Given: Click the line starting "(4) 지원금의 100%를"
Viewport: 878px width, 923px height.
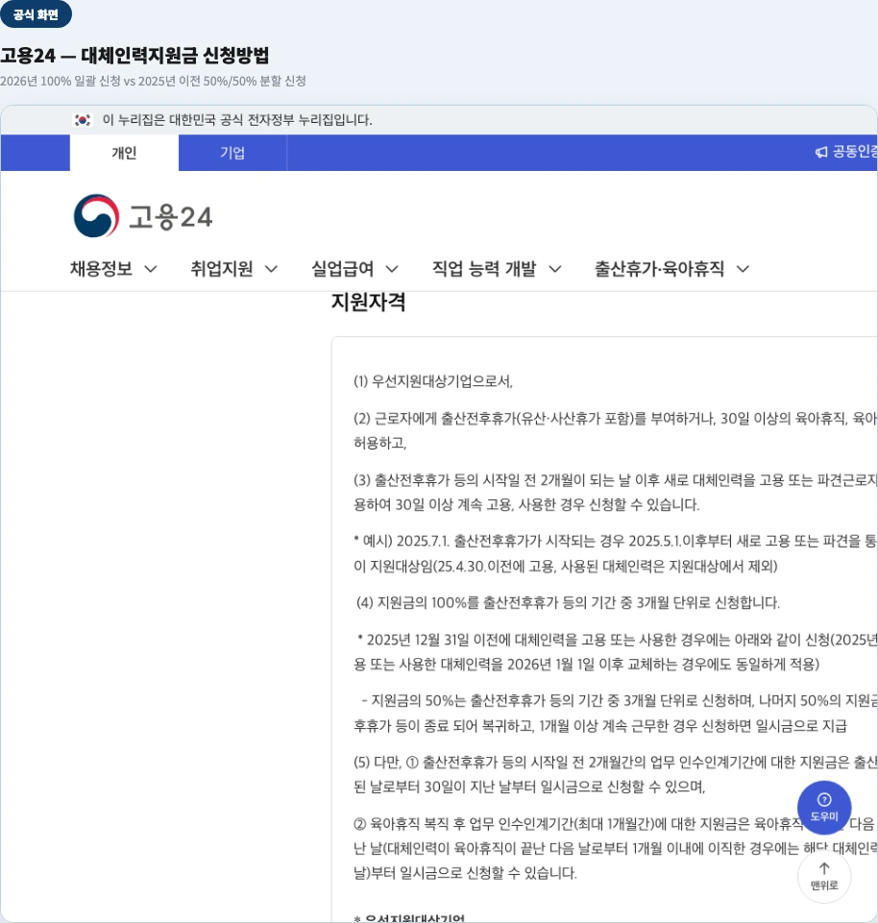Looking at the screenshot, I should coord(568,603).
